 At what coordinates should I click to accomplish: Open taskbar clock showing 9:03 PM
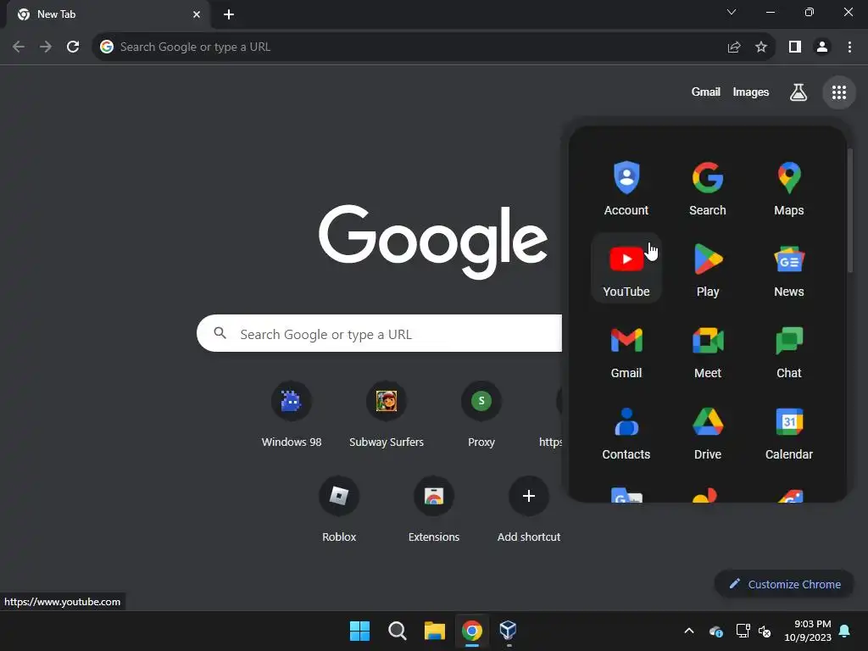pos(808,631)
